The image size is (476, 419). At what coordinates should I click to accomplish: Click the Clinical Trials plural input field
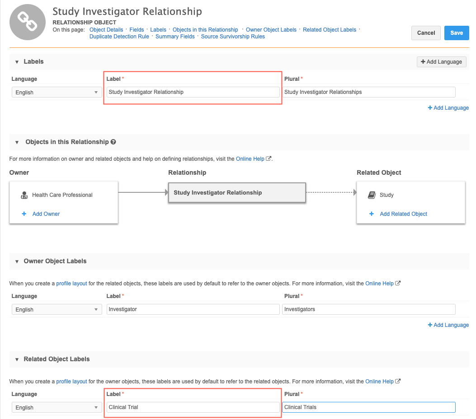coord(368,407)
